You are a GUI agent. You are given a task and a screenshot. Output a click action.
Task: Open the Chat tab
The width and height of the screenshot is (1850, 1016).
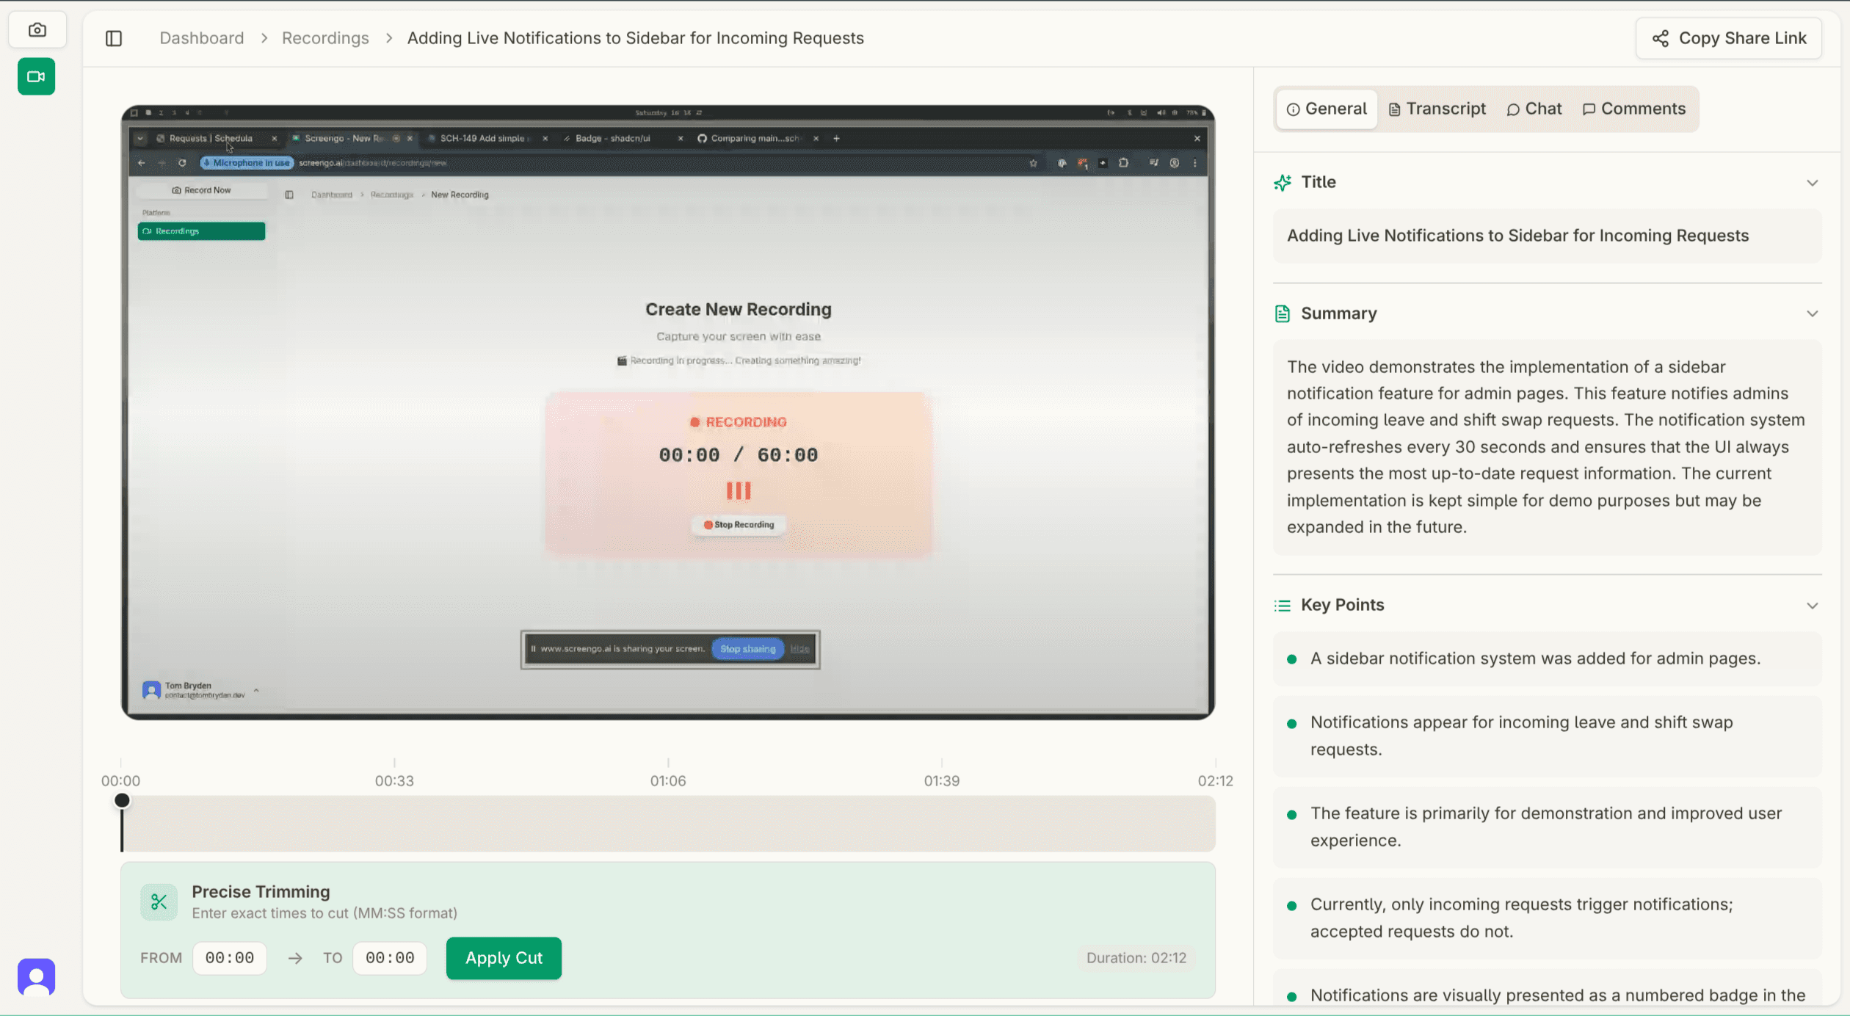[x=1534, y=109]
